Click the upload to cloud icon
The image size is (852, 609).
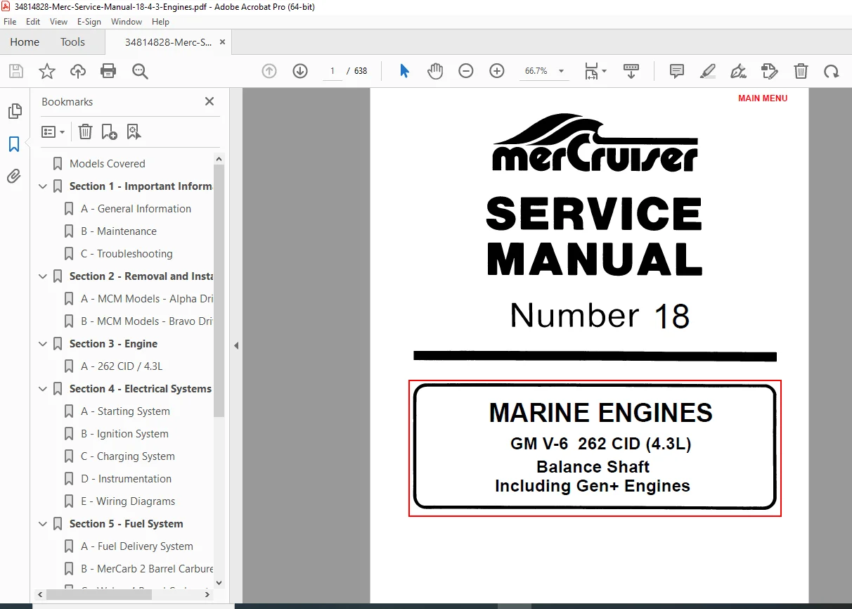(77, 71)
